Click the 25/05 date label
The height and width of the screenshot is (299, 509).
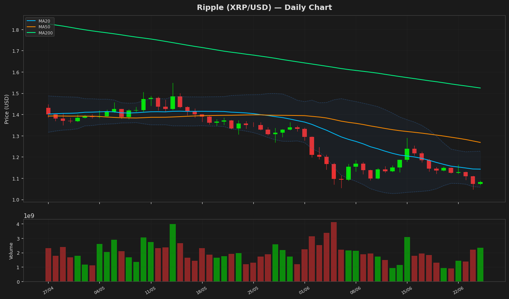pyautogui.click(x=253, y=290)
